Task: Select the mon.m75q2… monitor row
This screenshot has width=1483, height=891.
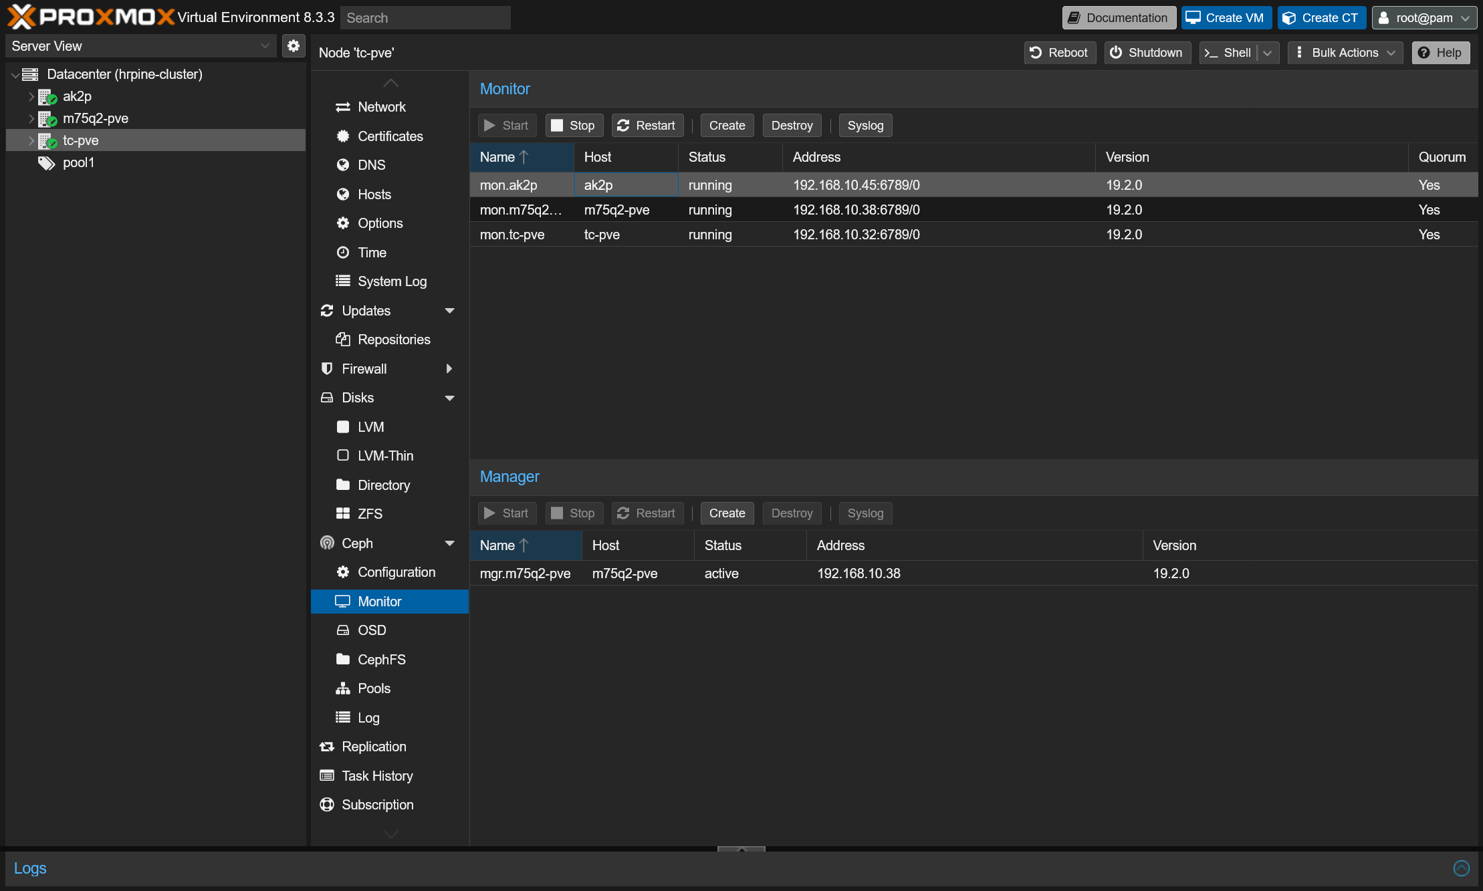Action: point(974,210)
